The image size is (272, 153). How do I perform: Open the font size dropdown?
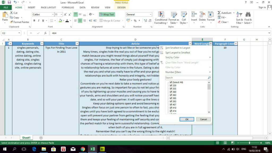pyautogui.click(x=61, y=14)
